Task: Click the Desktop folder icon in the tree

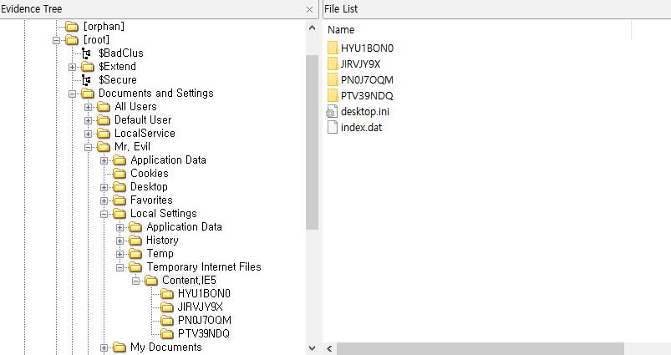Action: pos(119,187)
